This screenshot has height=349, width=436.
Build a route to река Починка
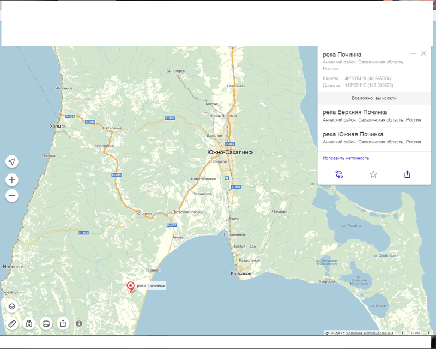339,173
